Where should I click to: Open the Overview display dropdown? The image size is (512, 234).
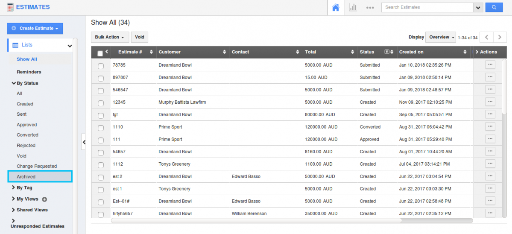pyautogui.click(x=440, y=37)
